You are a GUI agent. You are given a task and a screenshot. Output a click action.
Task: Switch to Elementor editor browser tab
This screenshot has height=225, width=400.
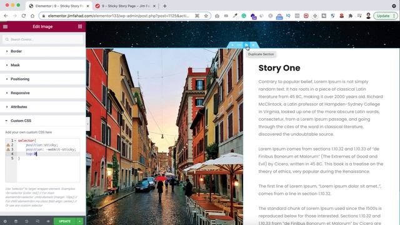click(59, 6)
